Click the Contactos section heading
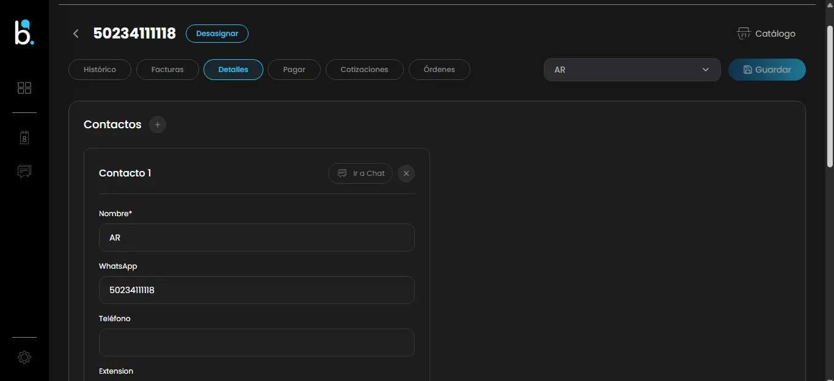 coord(112,125)
